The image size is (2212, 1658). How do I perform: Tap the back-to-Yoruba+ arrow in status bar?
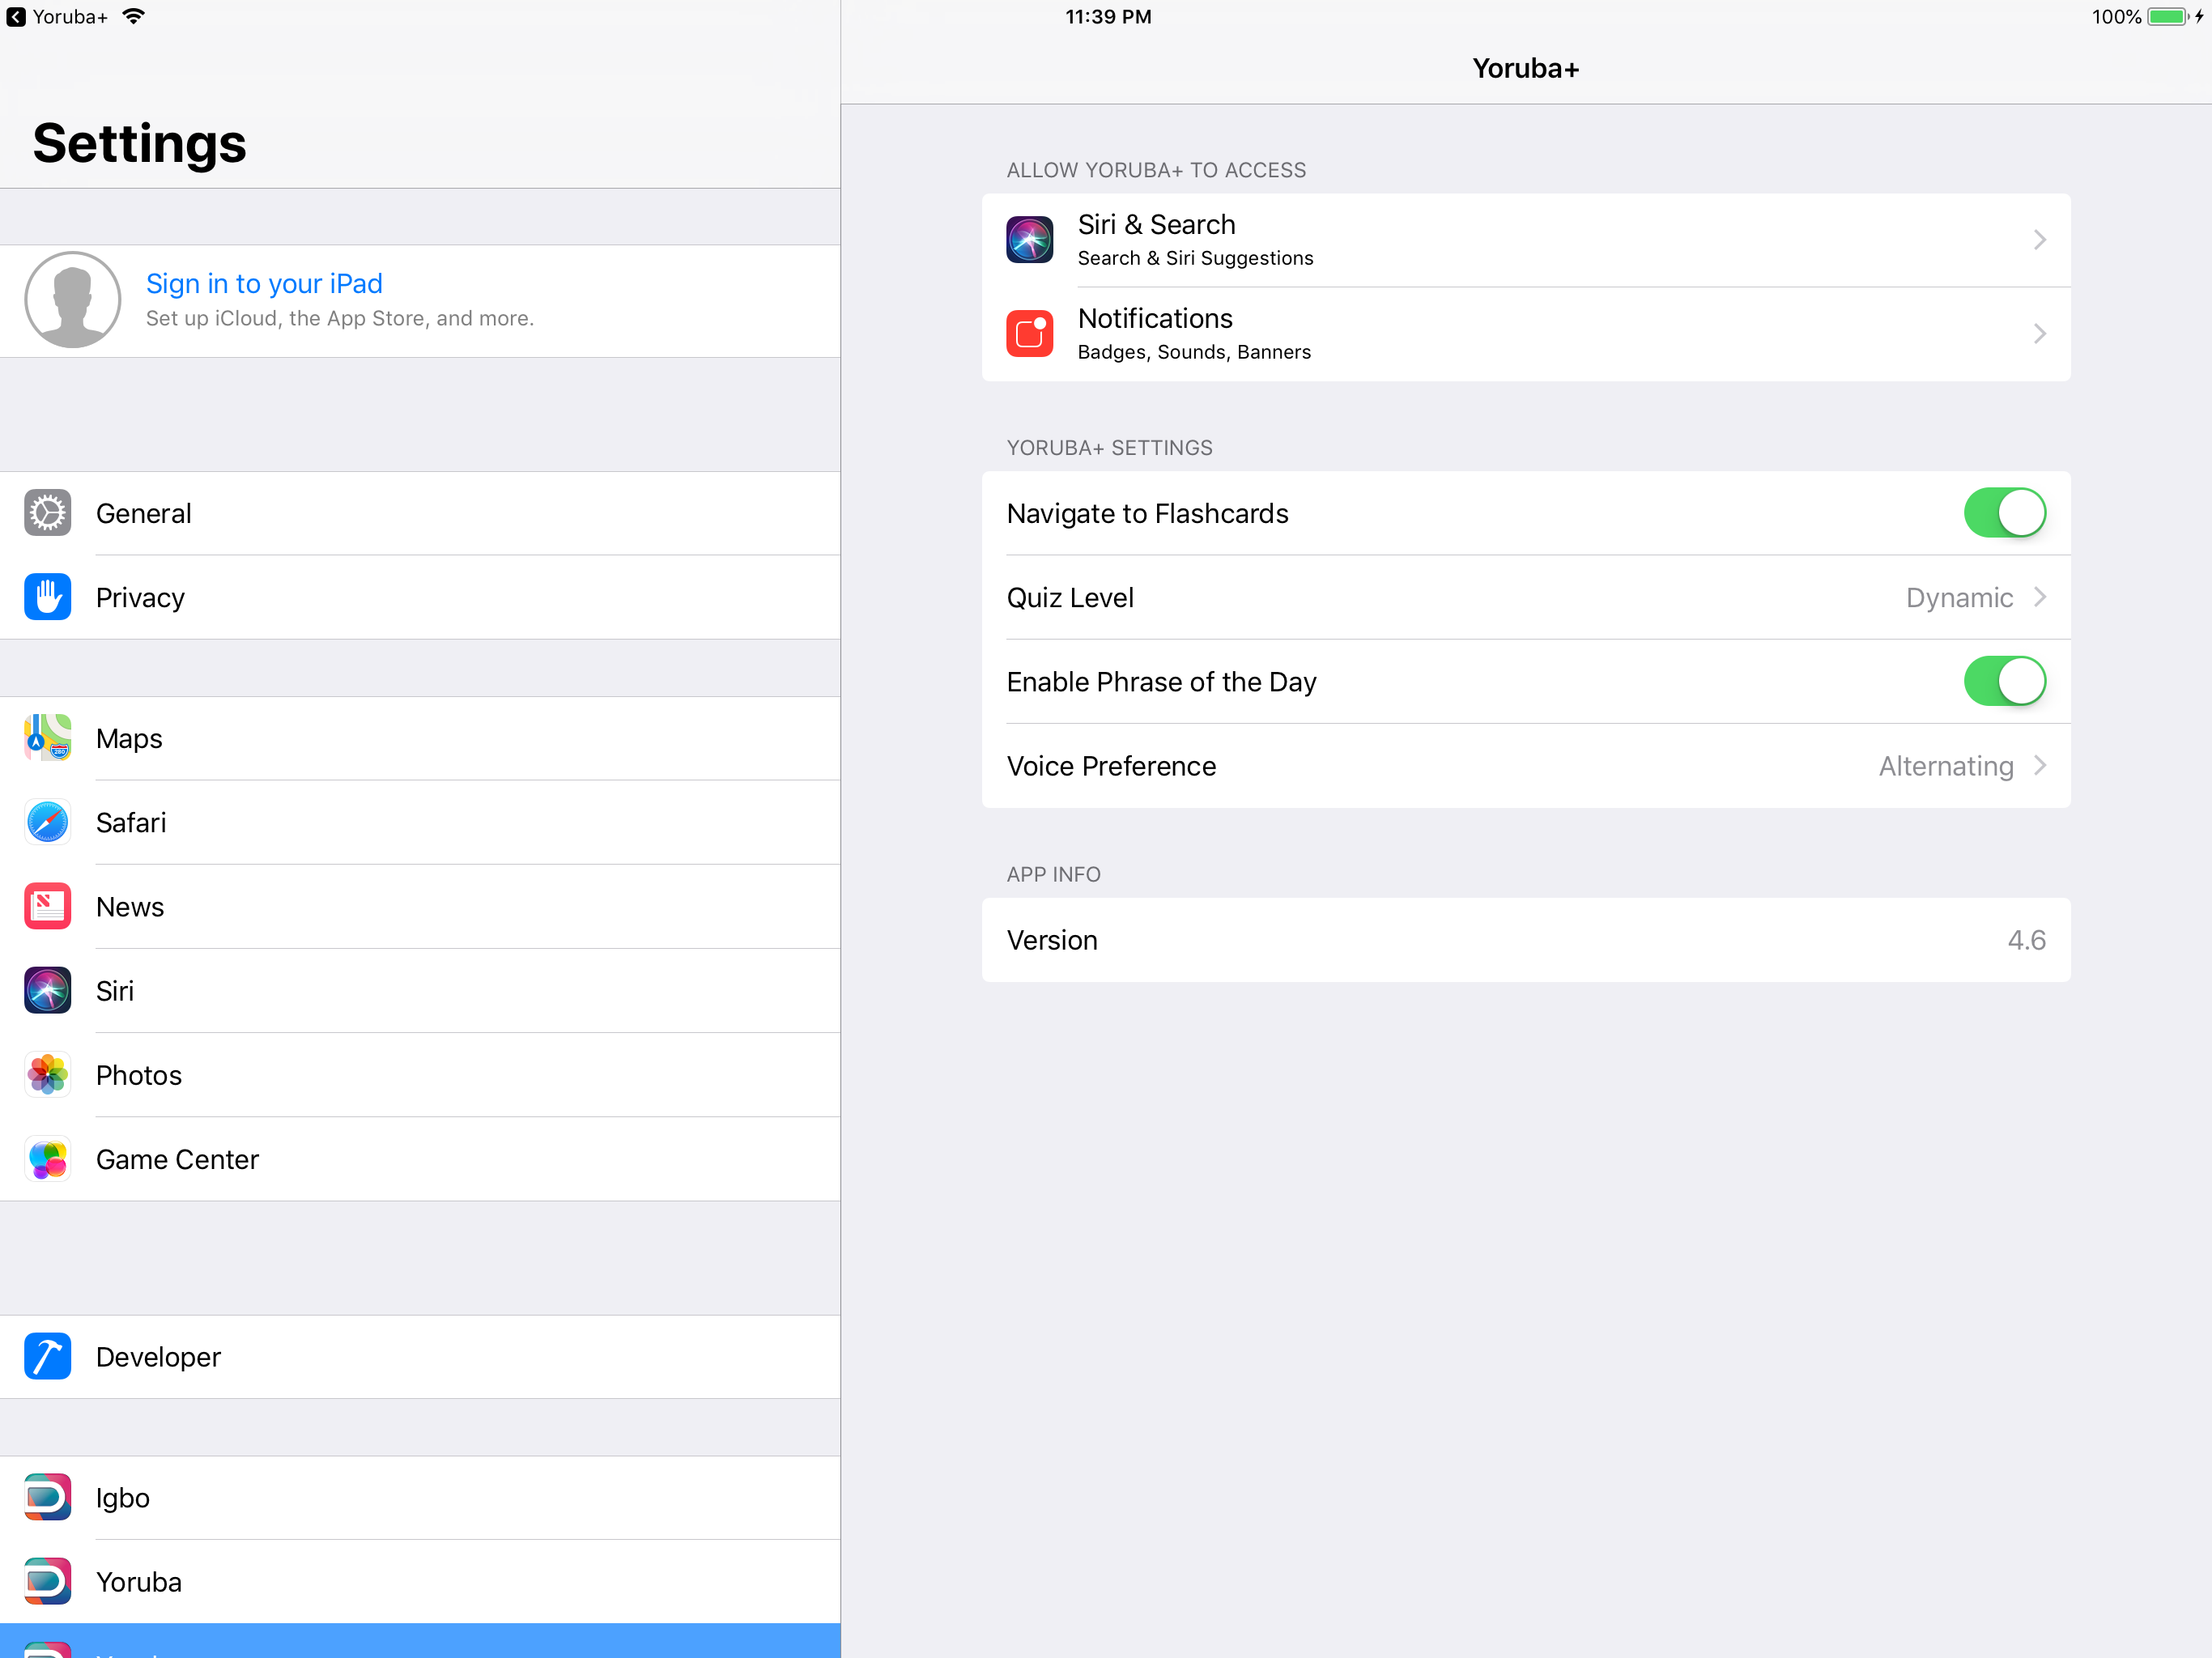click(x=16, y=17)
